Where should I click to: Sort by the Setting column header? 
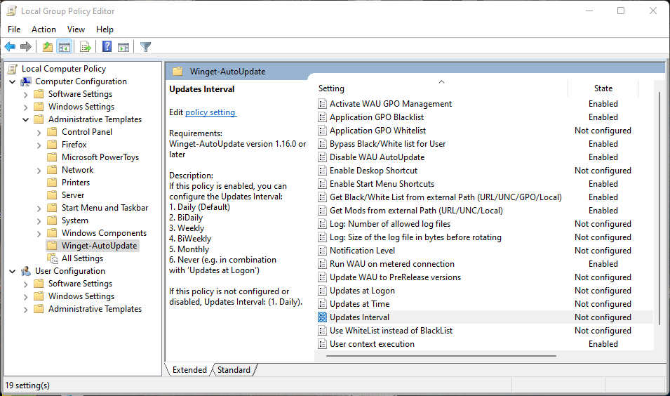441,88
